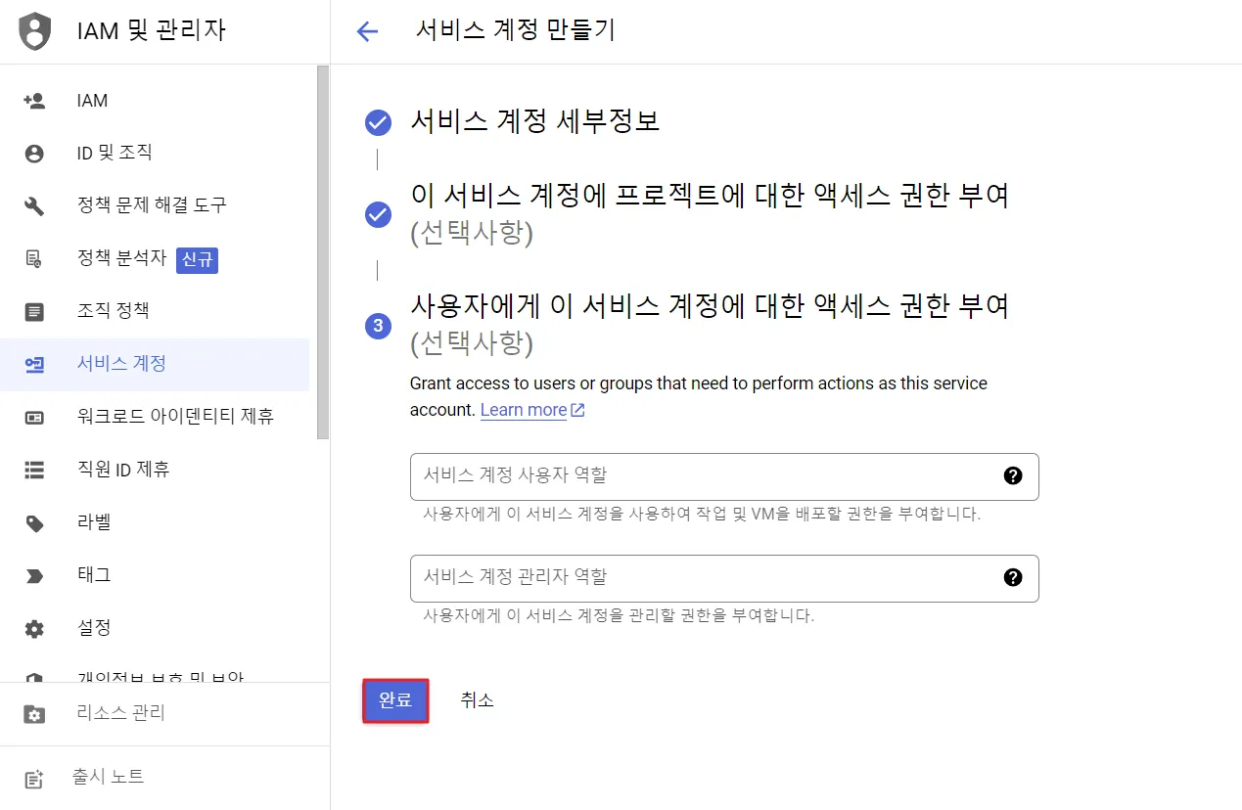This screenshot has width=1242, height=810.
Task: Focus the 서비스 계정 관리자 역할 input field
Action: 705,578
